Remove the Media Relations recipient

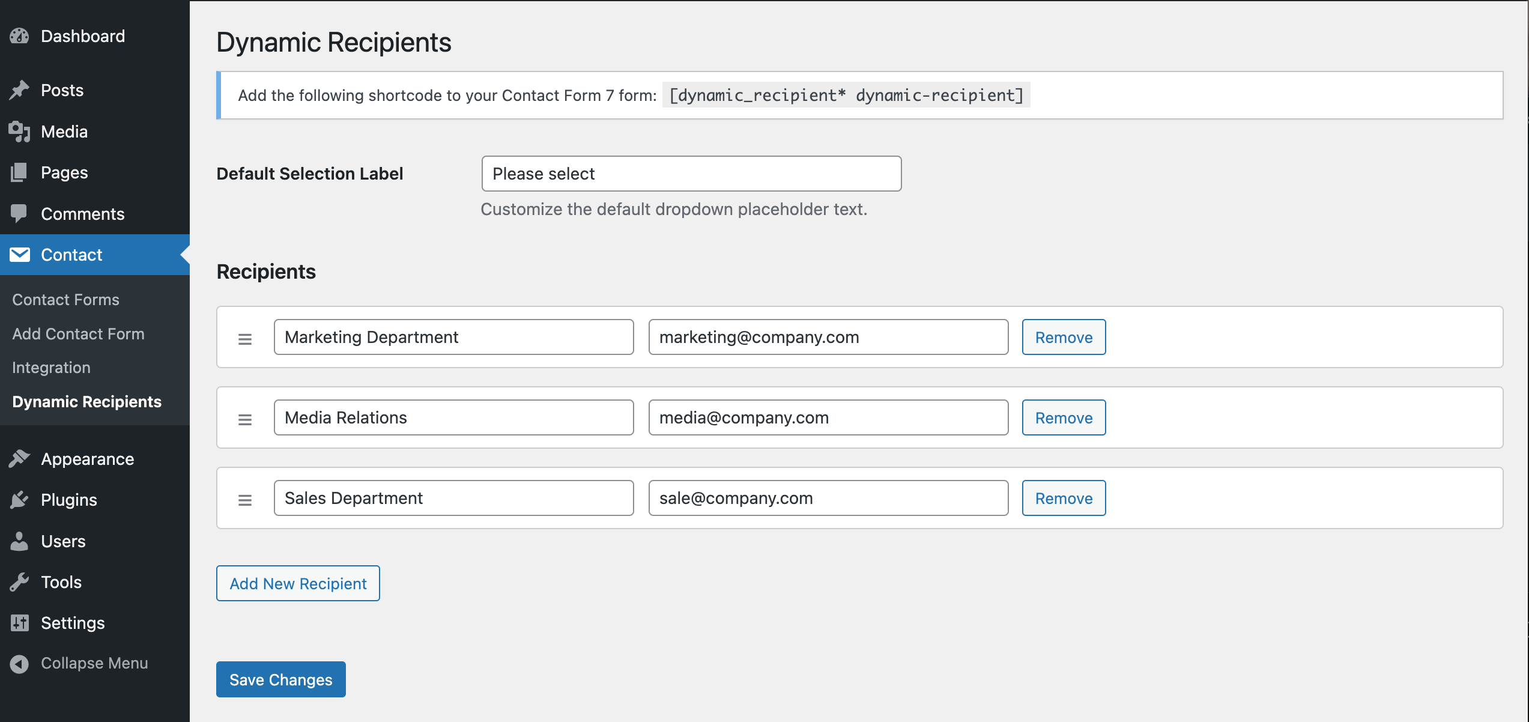click(x=1064, y=417)
